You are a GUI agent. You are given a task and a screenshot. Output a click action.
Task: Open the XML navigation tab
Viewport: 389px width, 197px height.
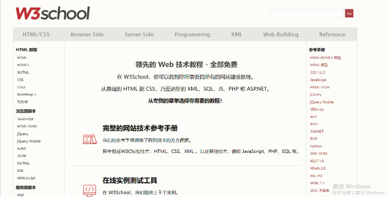coord(237,34)
